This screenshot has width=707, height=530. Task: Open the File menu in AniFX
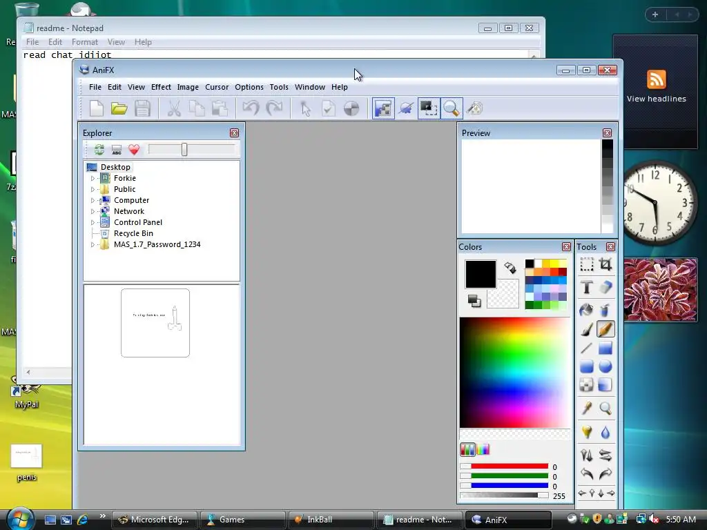coord(95,87)
